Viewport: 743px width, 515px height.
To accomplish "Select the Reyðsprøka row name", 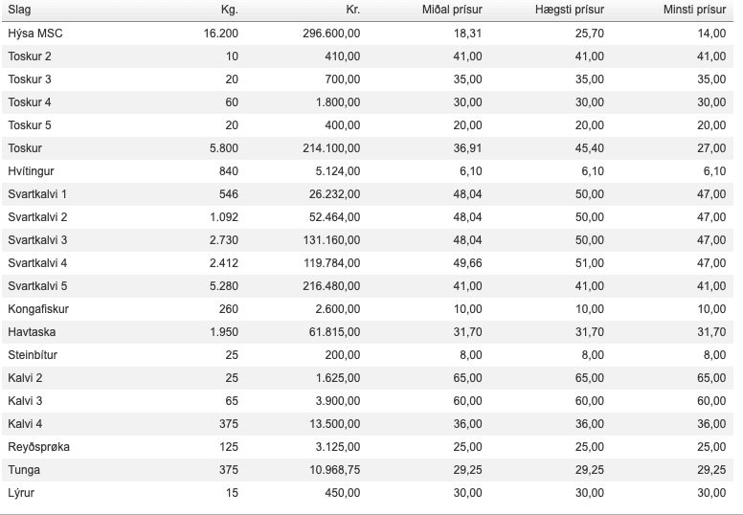I will tap(39, 447).
